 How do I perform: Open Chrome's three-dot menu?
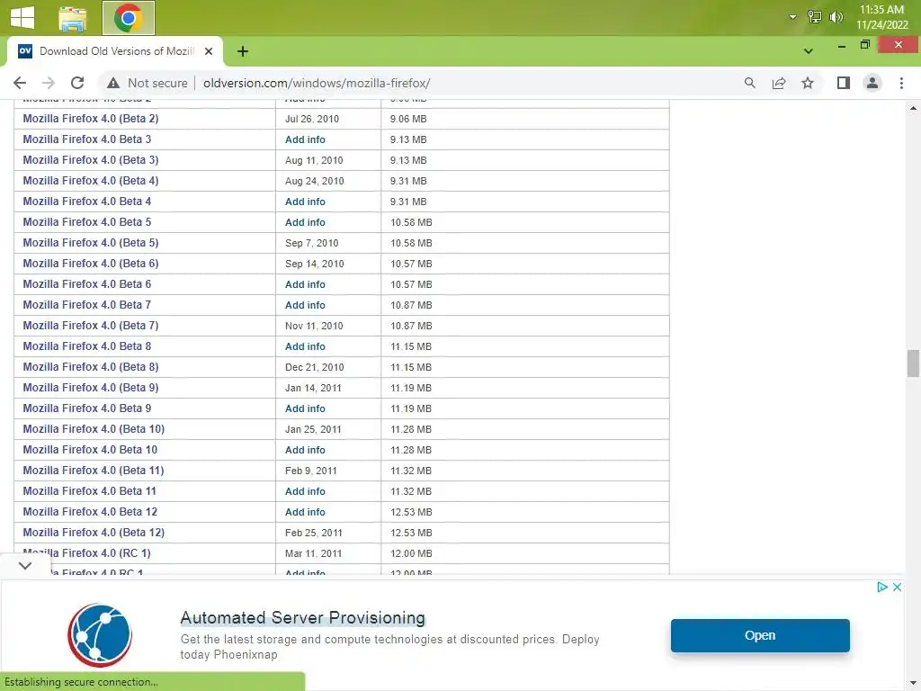[x=901, y=83]
